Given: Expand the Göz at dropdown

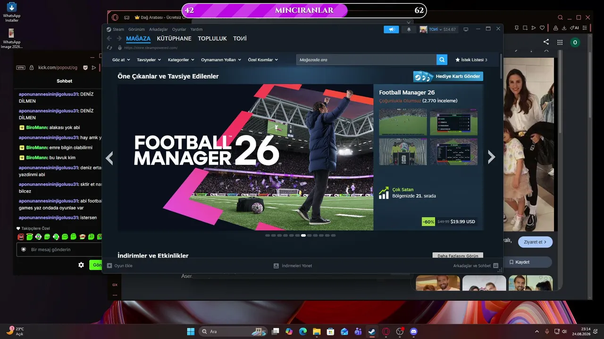Looking at the screenshot, I should [x=121, y=60].
